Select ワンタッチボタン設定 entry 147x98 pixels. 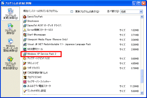click(x=36, y=91)
